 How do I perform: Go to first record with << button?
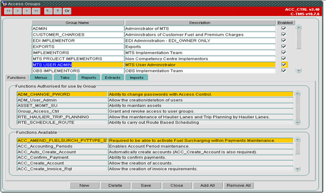pyautogui.click(x=8, y=11)
